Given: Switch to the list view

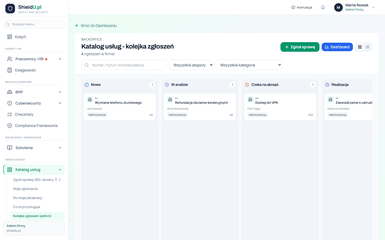Looking at the screenshot, I should point(367,47).
